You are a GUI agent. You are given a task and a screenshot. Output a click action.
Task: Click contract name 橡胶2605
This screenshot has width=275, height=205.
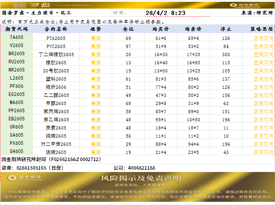pos(56,62)
